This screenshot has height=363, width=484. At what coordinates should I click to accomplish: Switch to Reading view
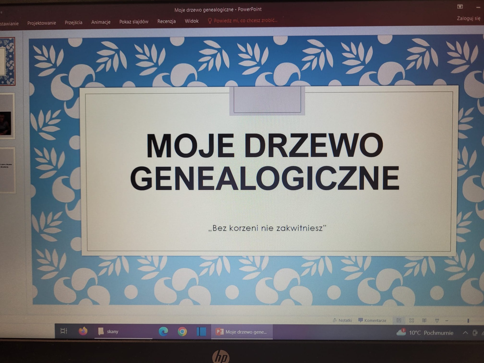click(424, 320)
